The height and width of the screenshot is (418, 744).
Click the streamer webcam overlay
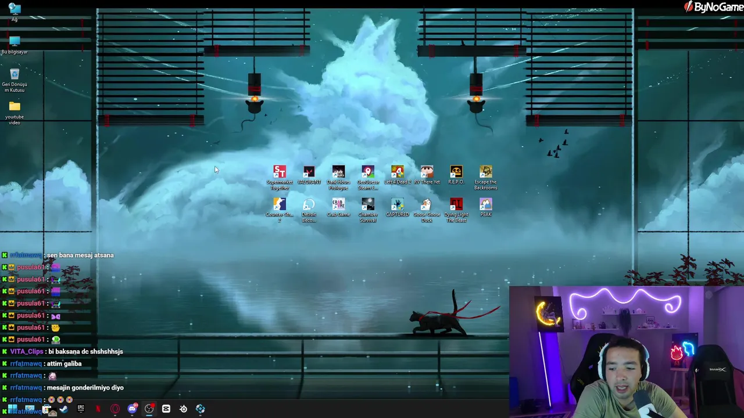(626, 352)
